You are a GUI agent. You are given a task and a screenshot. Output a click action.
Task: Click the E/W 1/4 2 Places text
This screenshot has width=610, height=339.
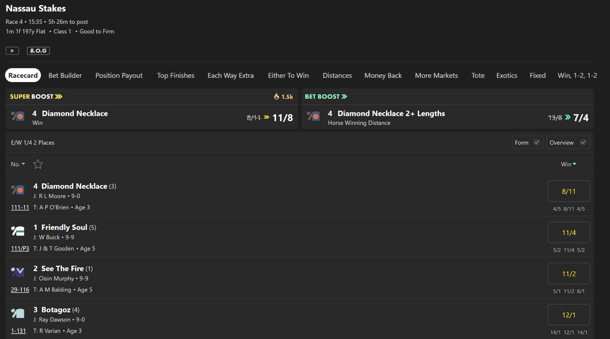(x=32, y=142)
